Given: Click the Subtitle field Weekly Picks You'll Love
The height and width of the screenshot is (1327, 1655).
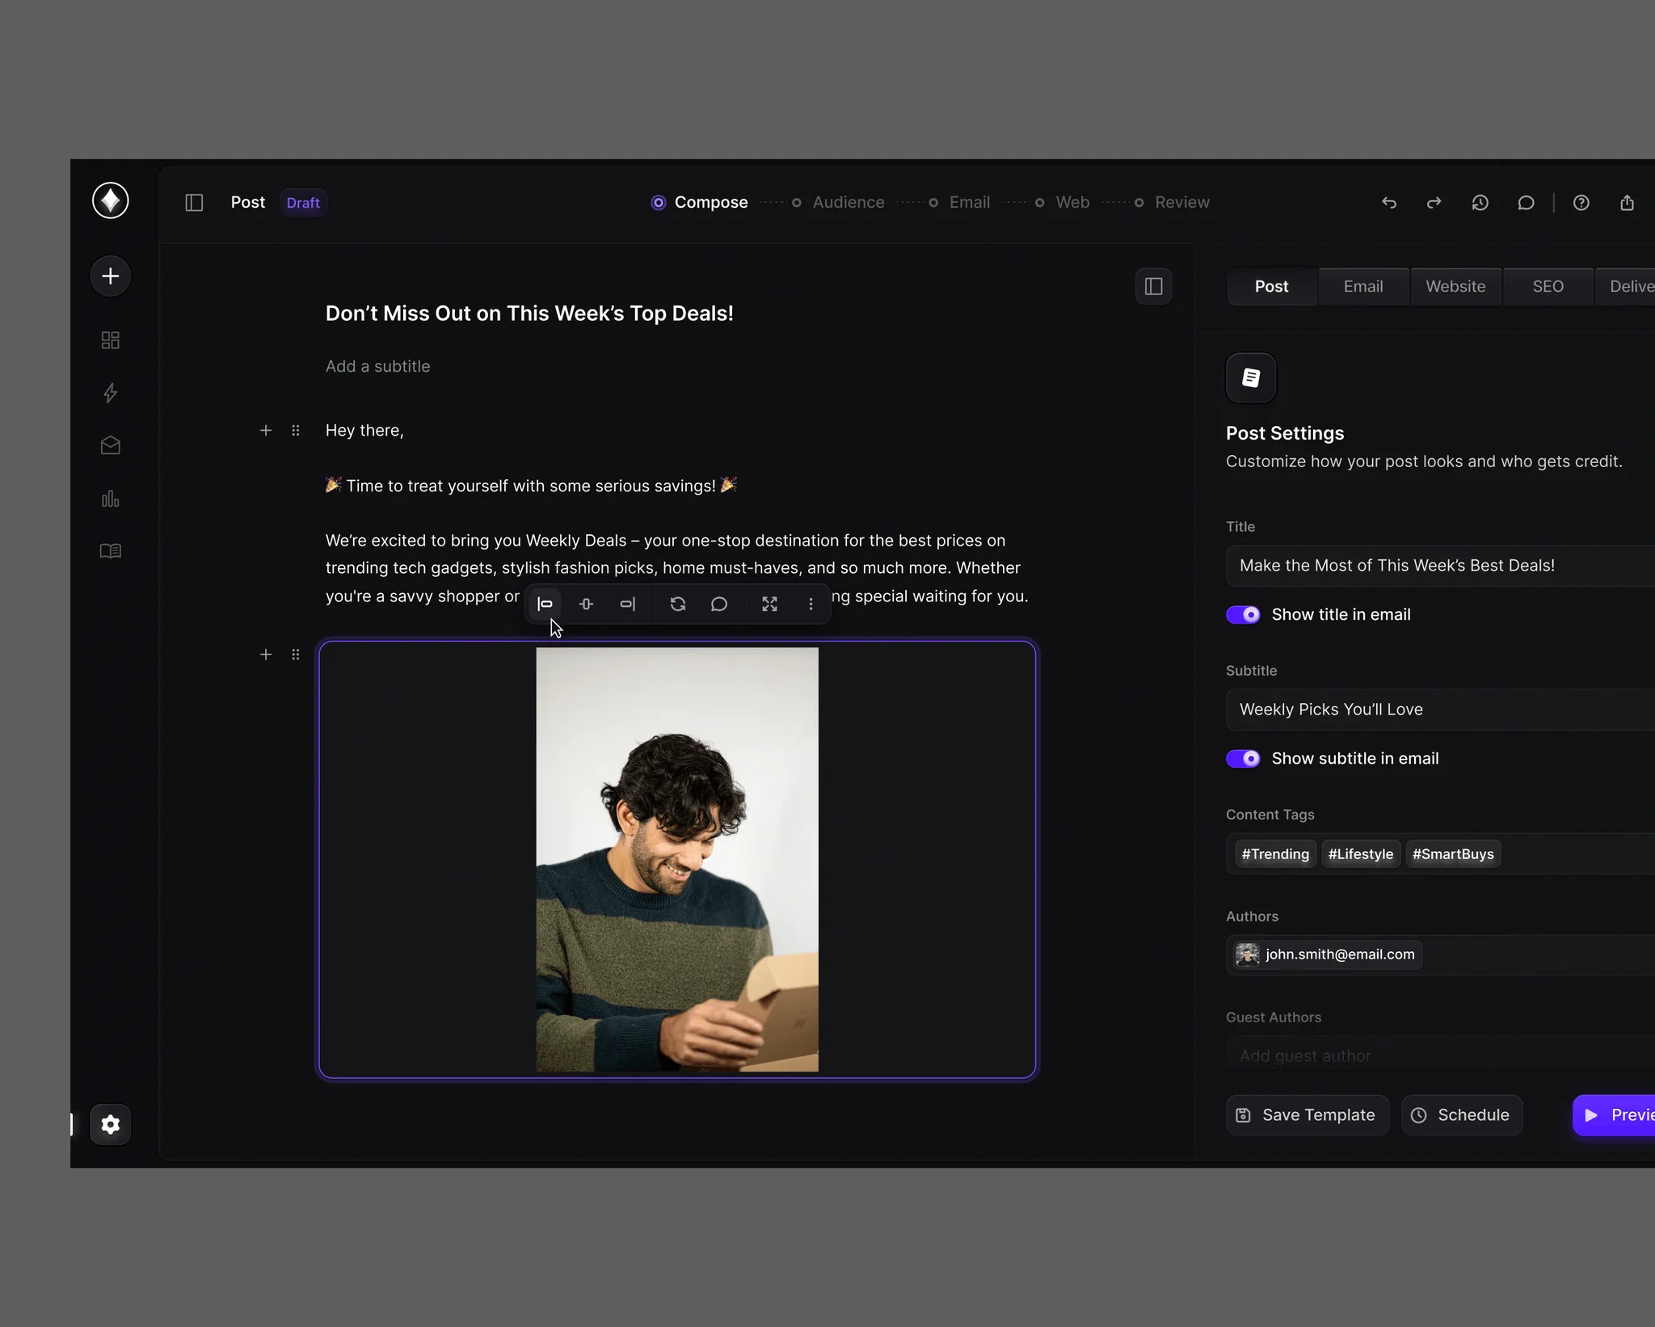Looking at the screenshot, I should [x=1440, y=710].
